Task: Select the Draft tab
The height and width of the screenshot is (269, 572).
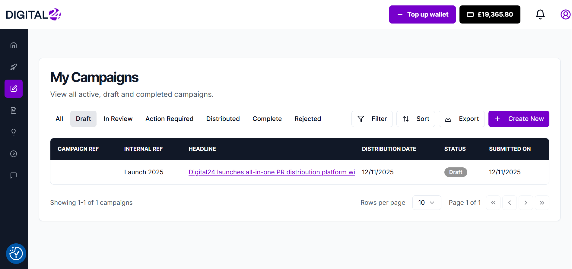Action: coord(83,119)
